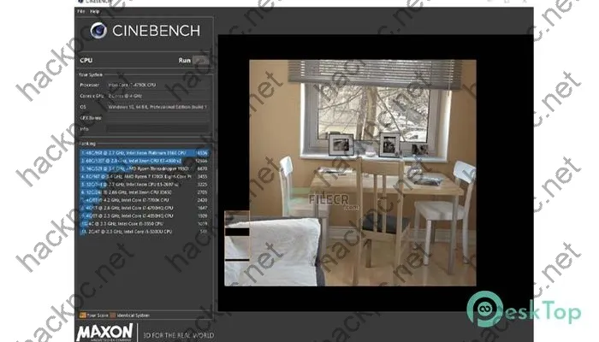Open the File menu
599x342 pixels.
point(81,11)
